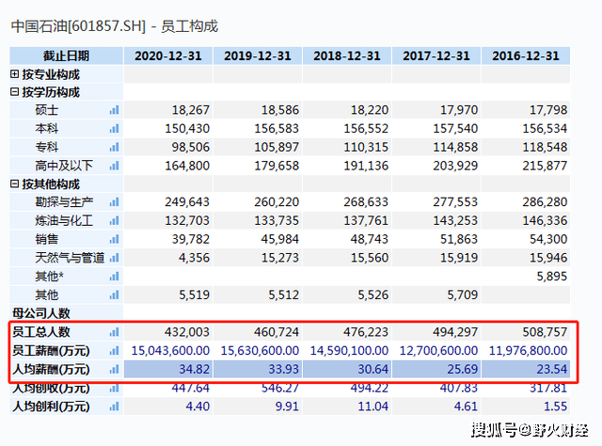Select cell value 23.54
Image resolution: width=602 pixels, height=446 pixels.
pos(552,370)
